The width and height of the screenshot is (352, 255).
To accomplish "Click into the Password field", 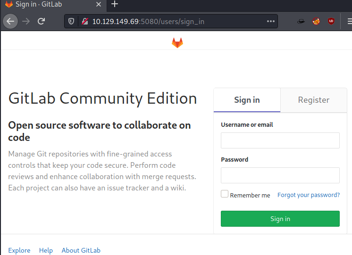I will coord(280,175).
